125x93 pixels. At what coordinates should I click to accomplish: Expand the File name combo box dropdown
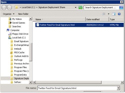coord(118,88)
